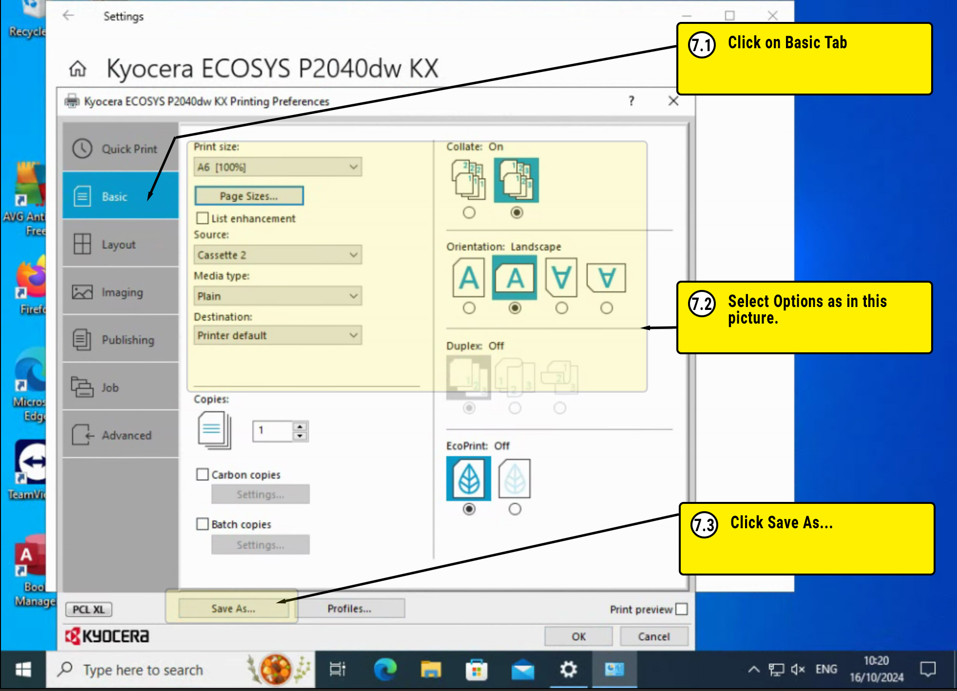
Task: Open the Source Cassette 2 dropdown
Action: pyautogui.click(x=278, y=255)
